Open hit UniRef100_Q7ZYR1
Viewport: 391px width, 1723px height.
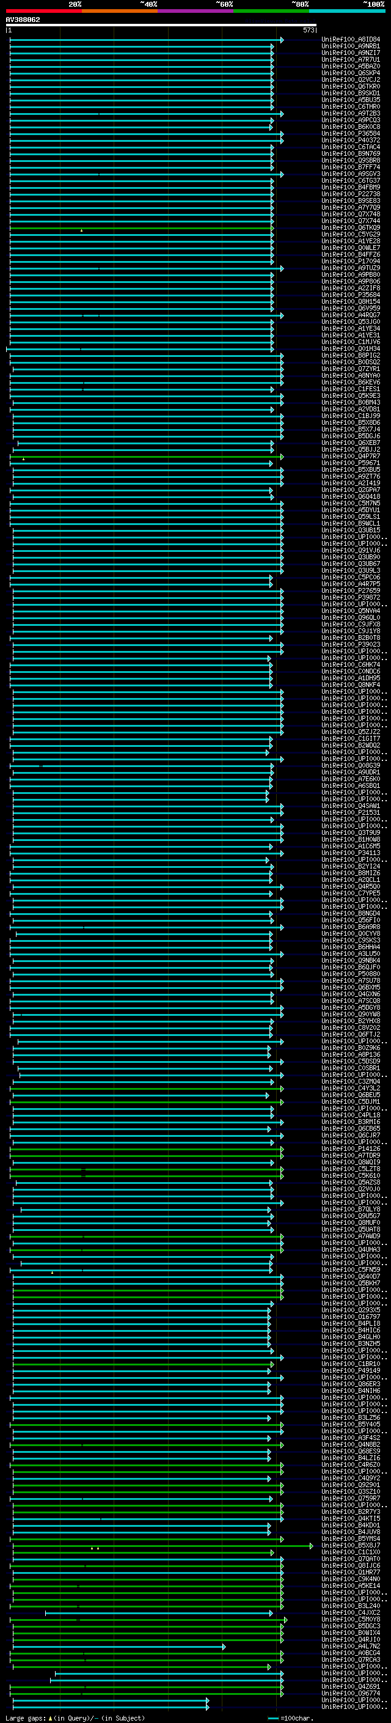coord(351,369)
